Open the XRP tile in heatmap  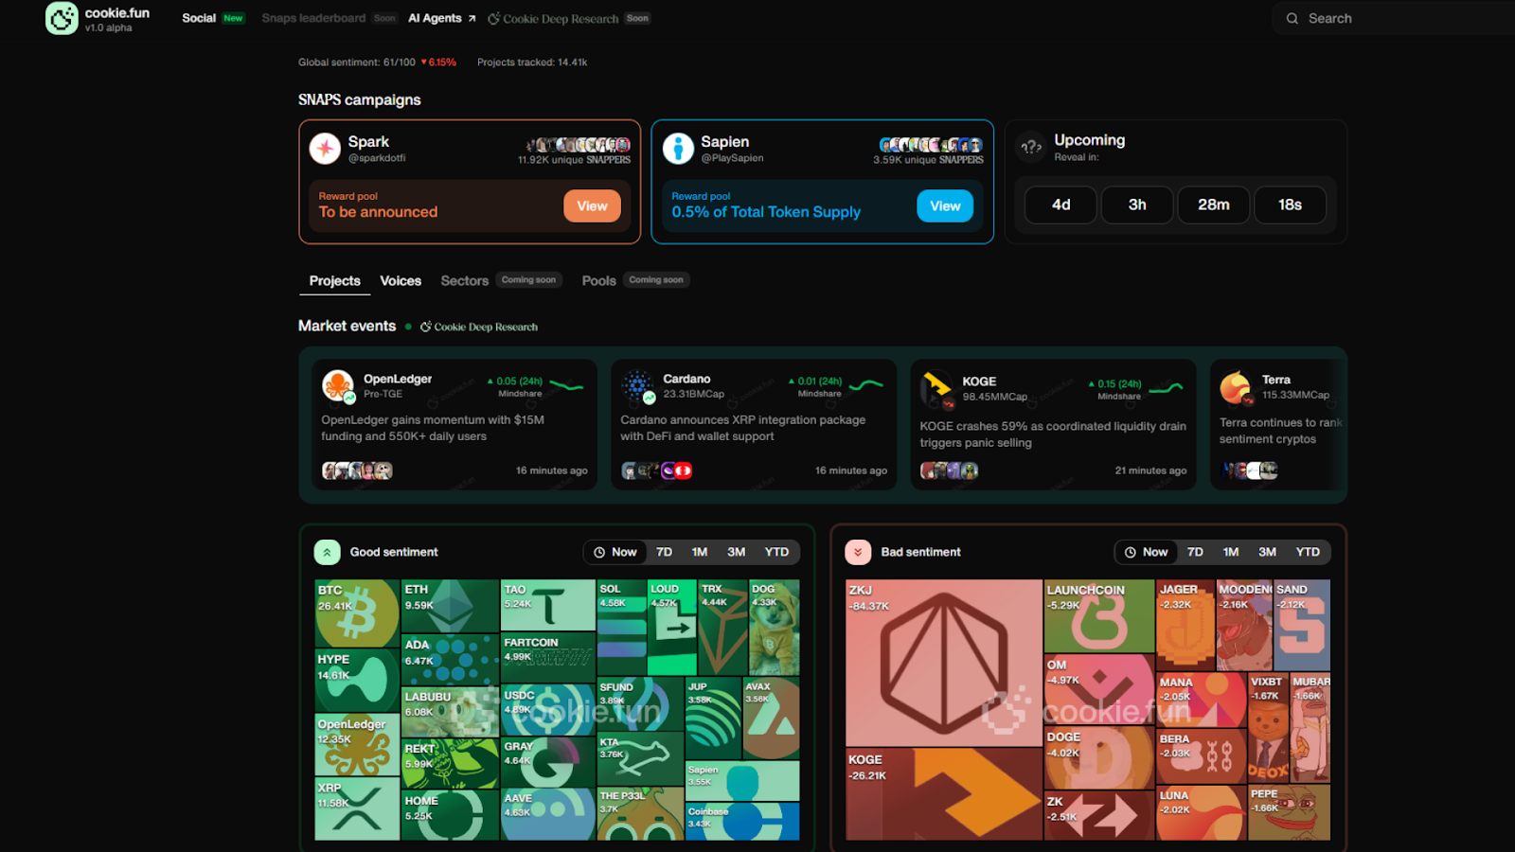click(357, 809)
